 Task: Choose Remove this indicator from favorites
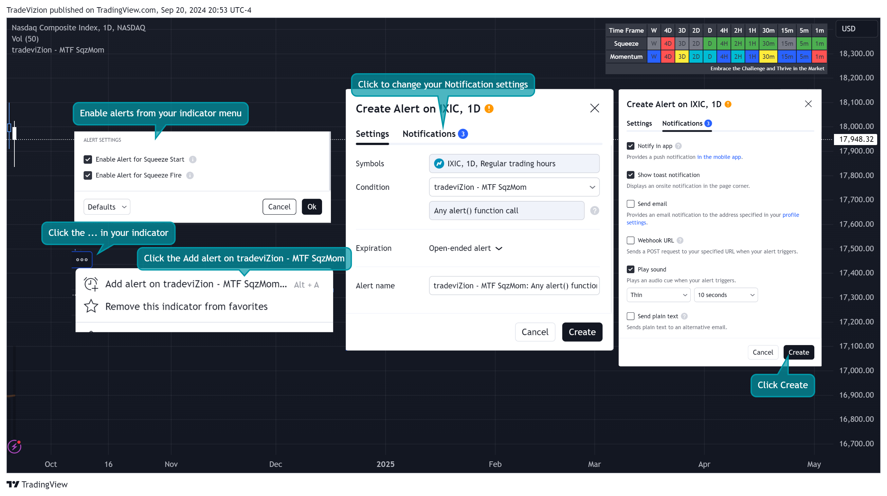(x=204, y=306)
